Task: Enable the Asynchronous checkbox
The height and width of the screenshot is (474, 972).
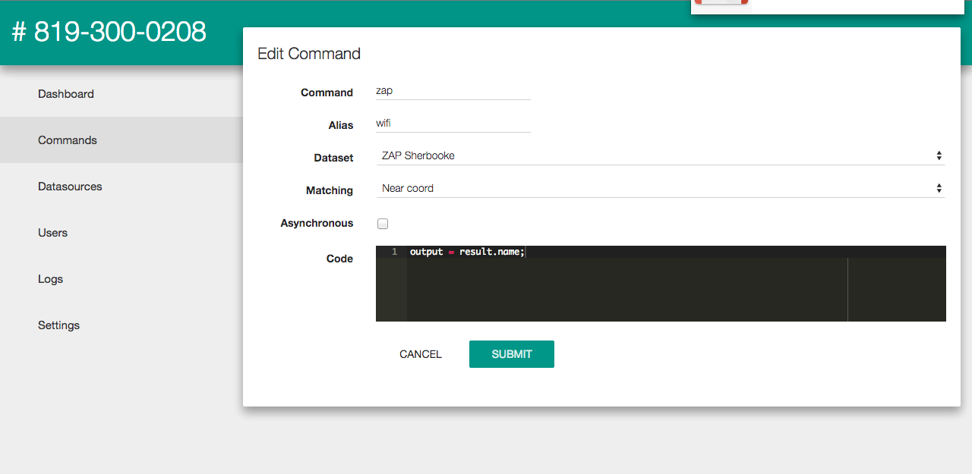Action: (383, 224)
